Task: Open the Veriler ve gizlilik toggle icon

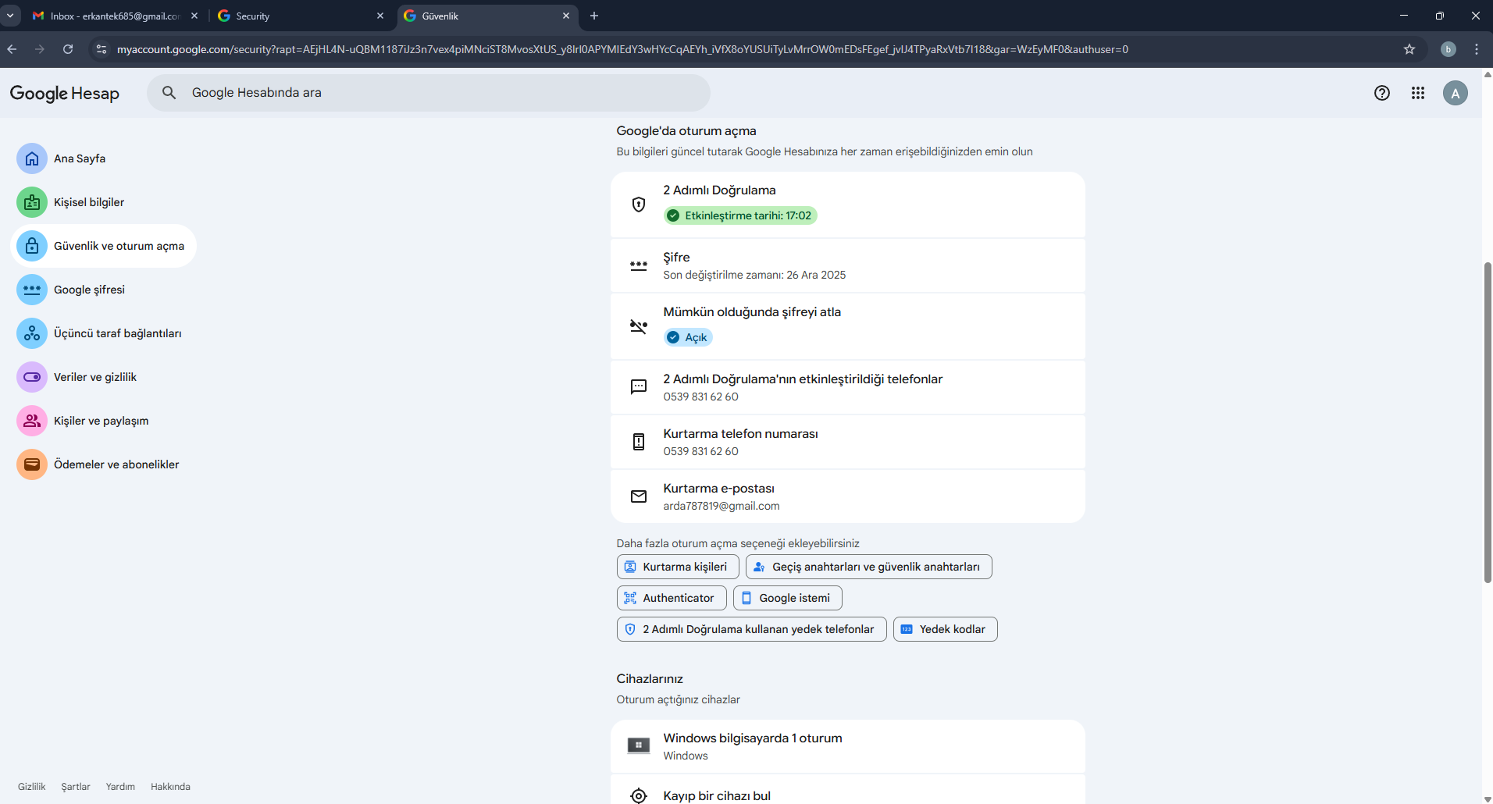Action: (32, 377)
